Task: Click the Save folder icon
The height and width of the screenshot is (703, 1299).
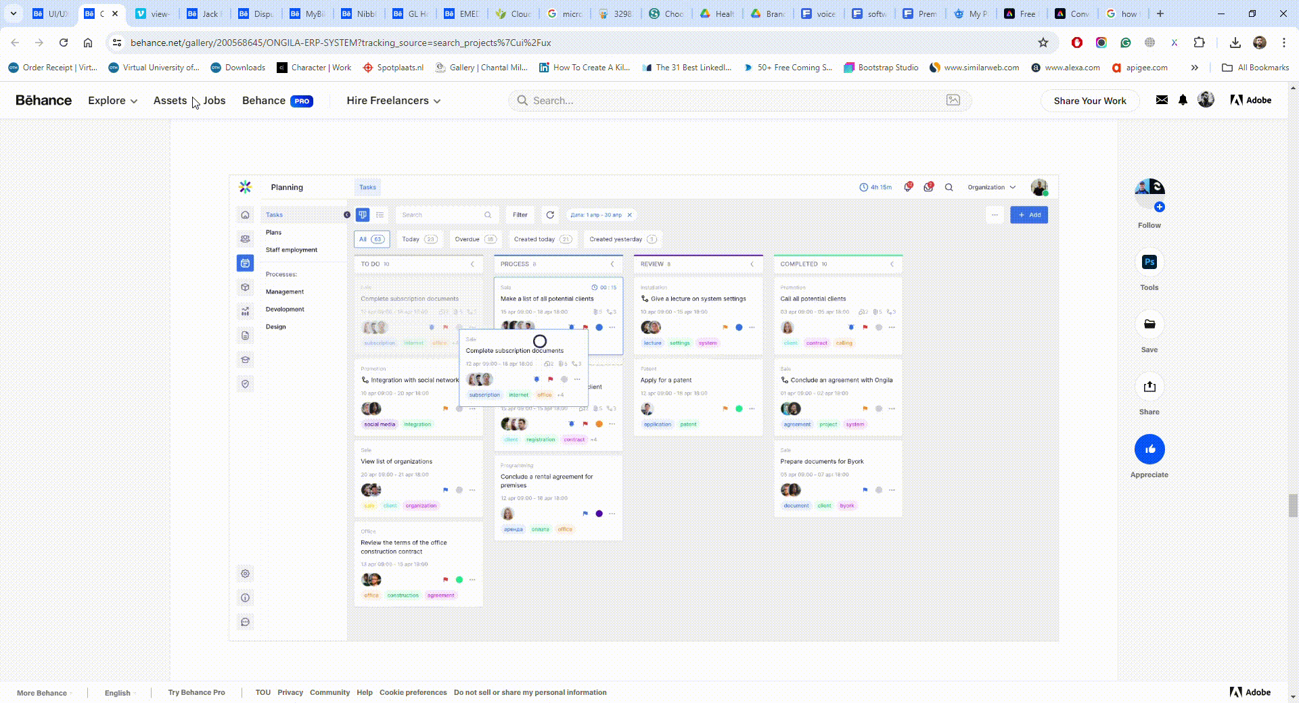Action: click(1149, 324)
